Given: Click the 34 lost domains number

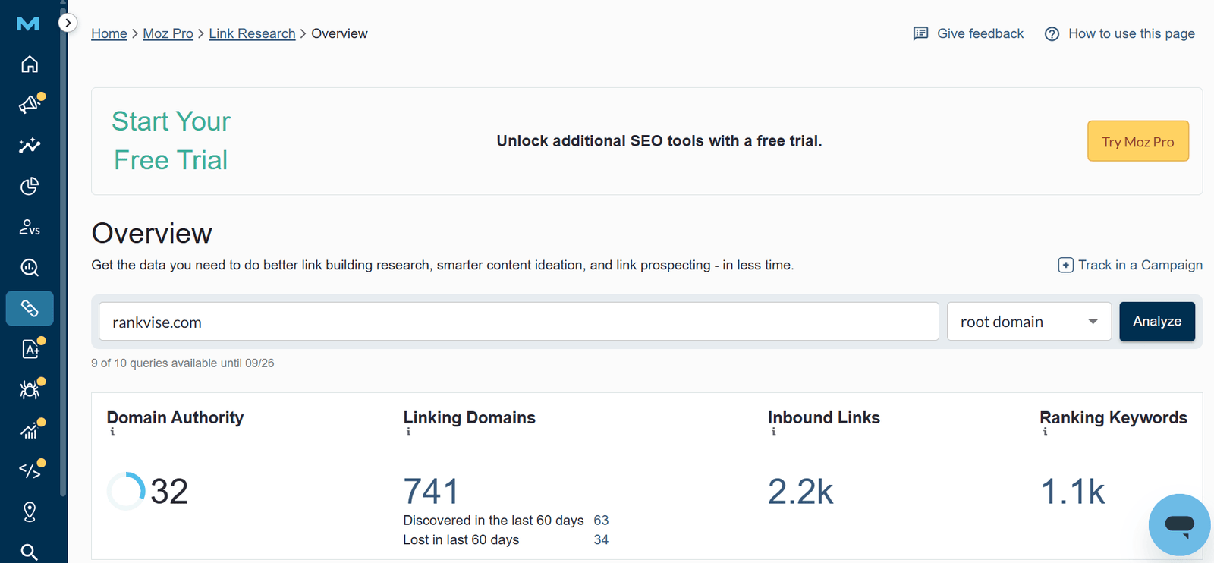Looking at the screenshot, I should 601,540.
